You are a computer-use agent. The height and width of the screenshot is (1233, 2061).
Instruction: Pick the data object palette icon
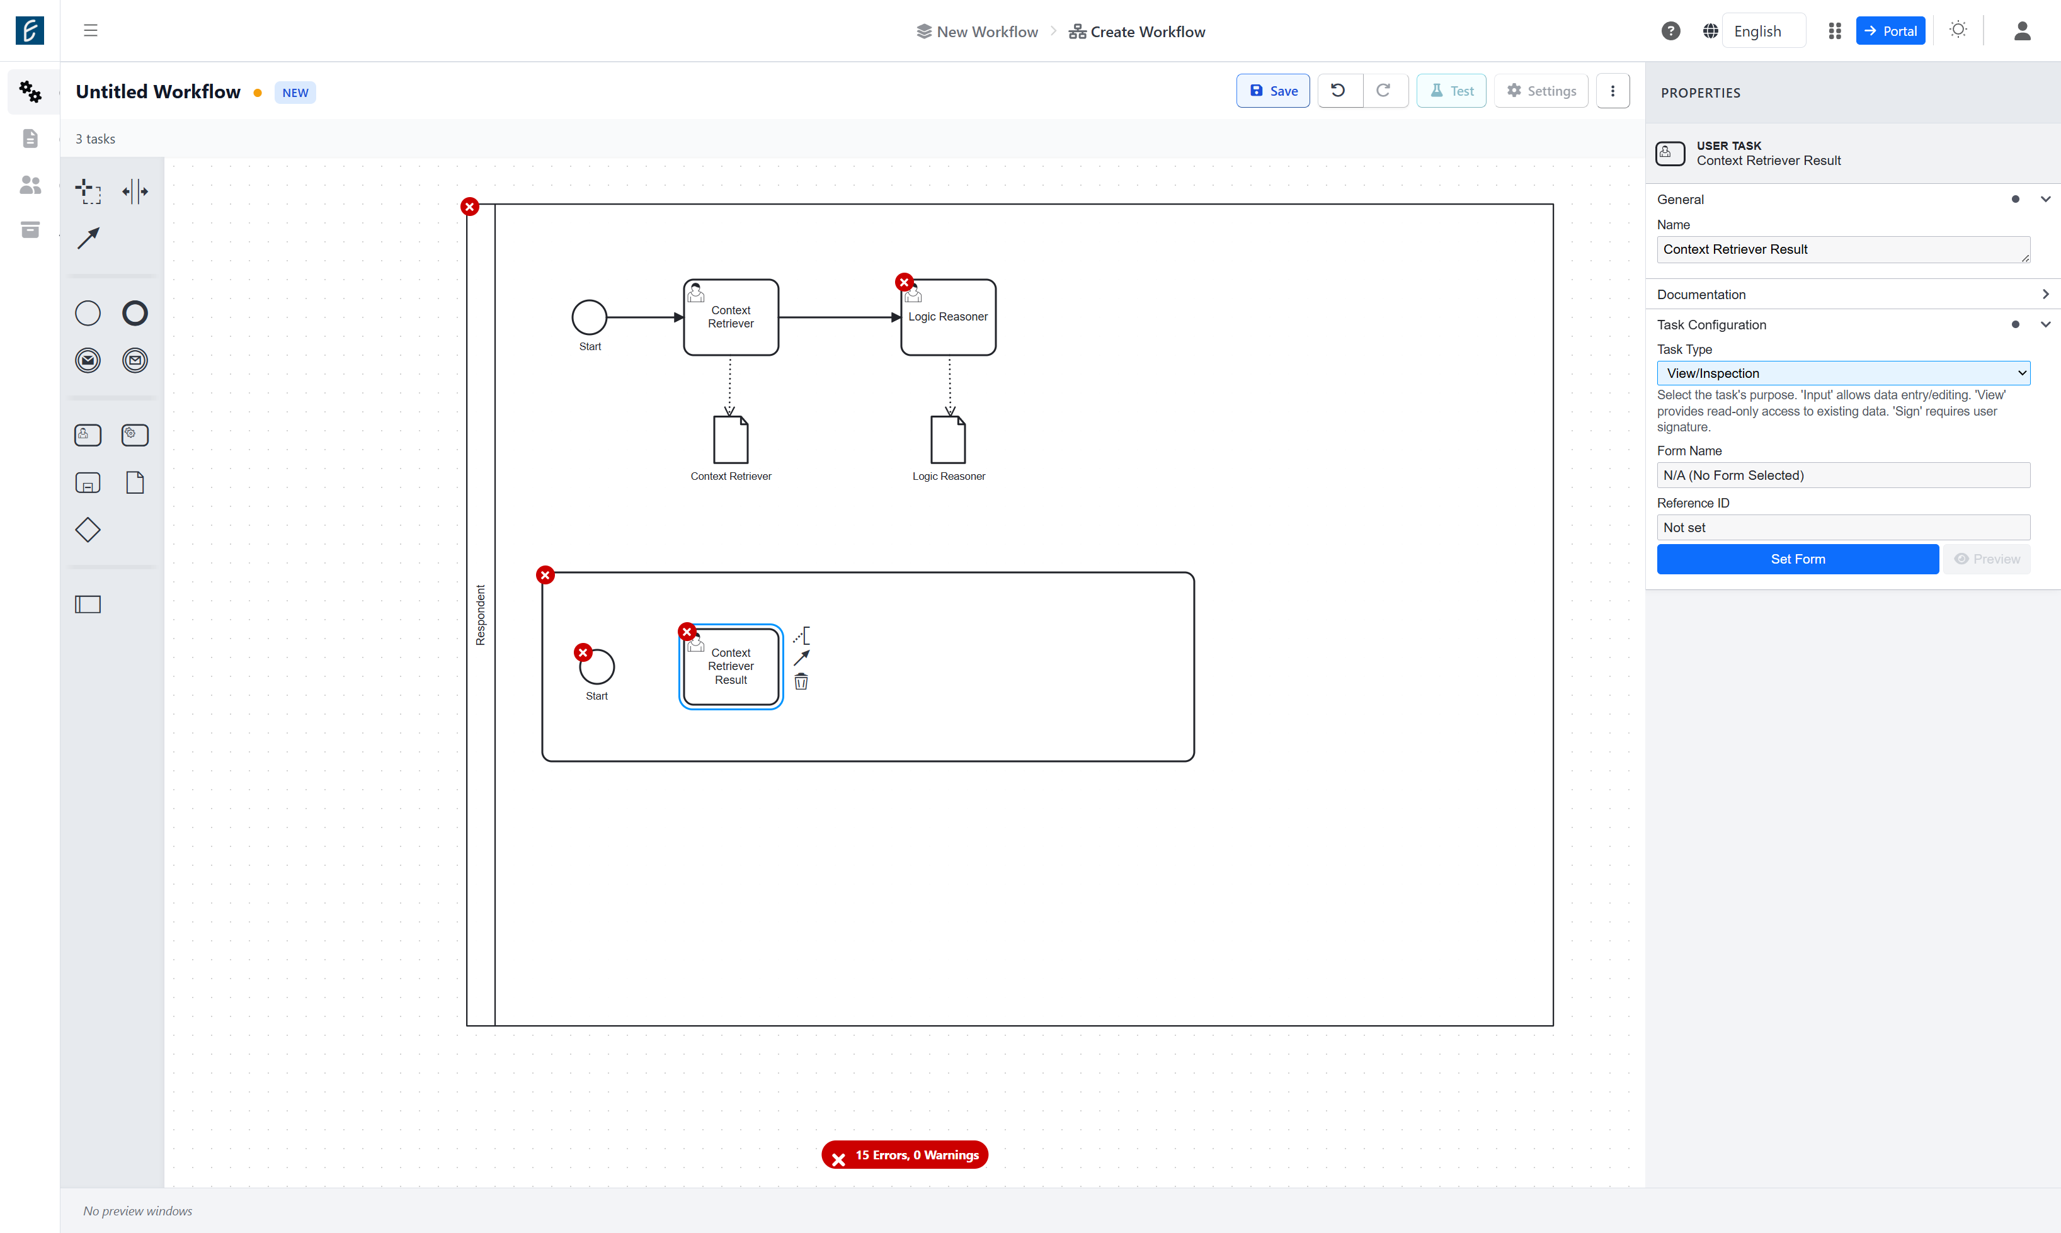135,483
